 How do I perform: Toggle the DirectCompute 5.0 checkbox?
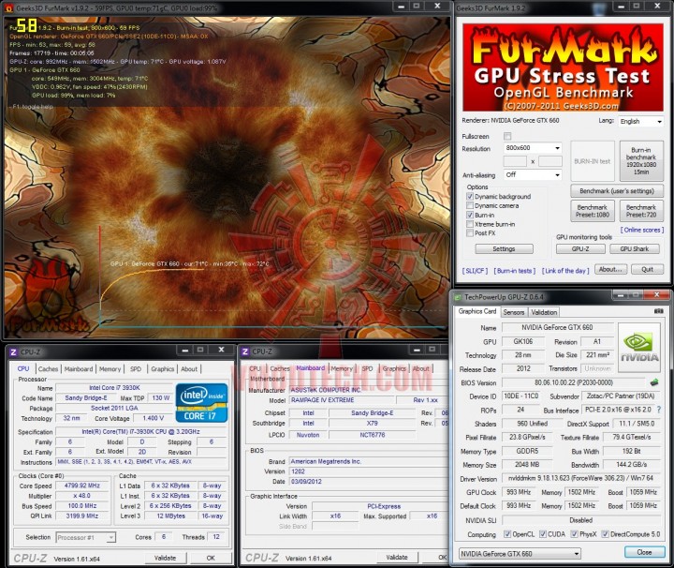click(605, 534)
